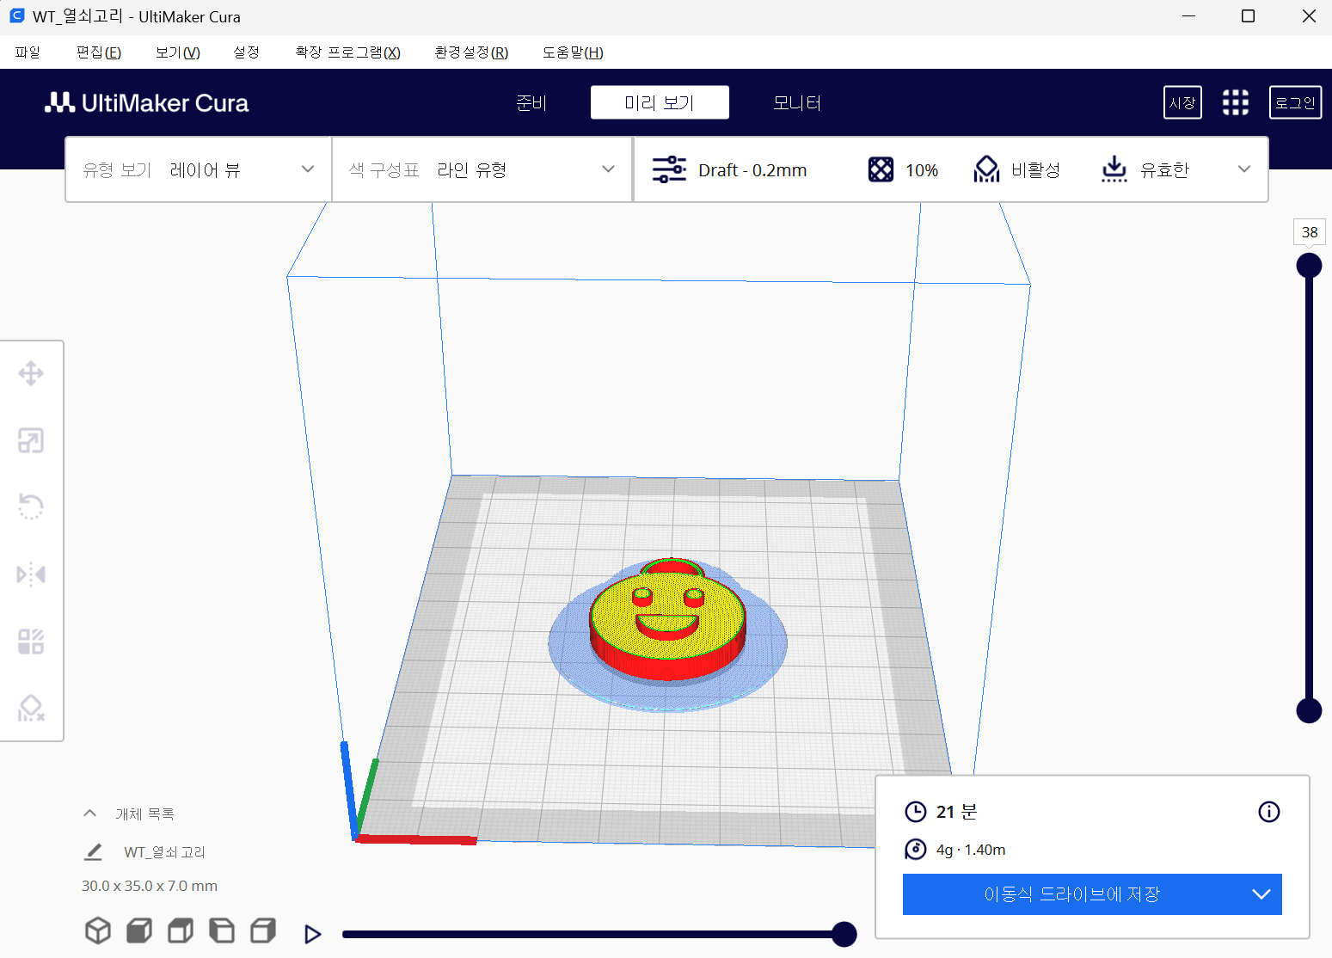Switch to 3D perspective view cube icon
Screen dimensions: 1332x958
pyautogui.click(x=98, y=930)
